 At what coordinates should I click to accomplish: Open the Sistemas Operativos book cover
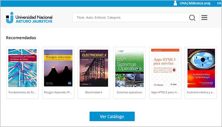pyautogui.click(x=129, y=68)
